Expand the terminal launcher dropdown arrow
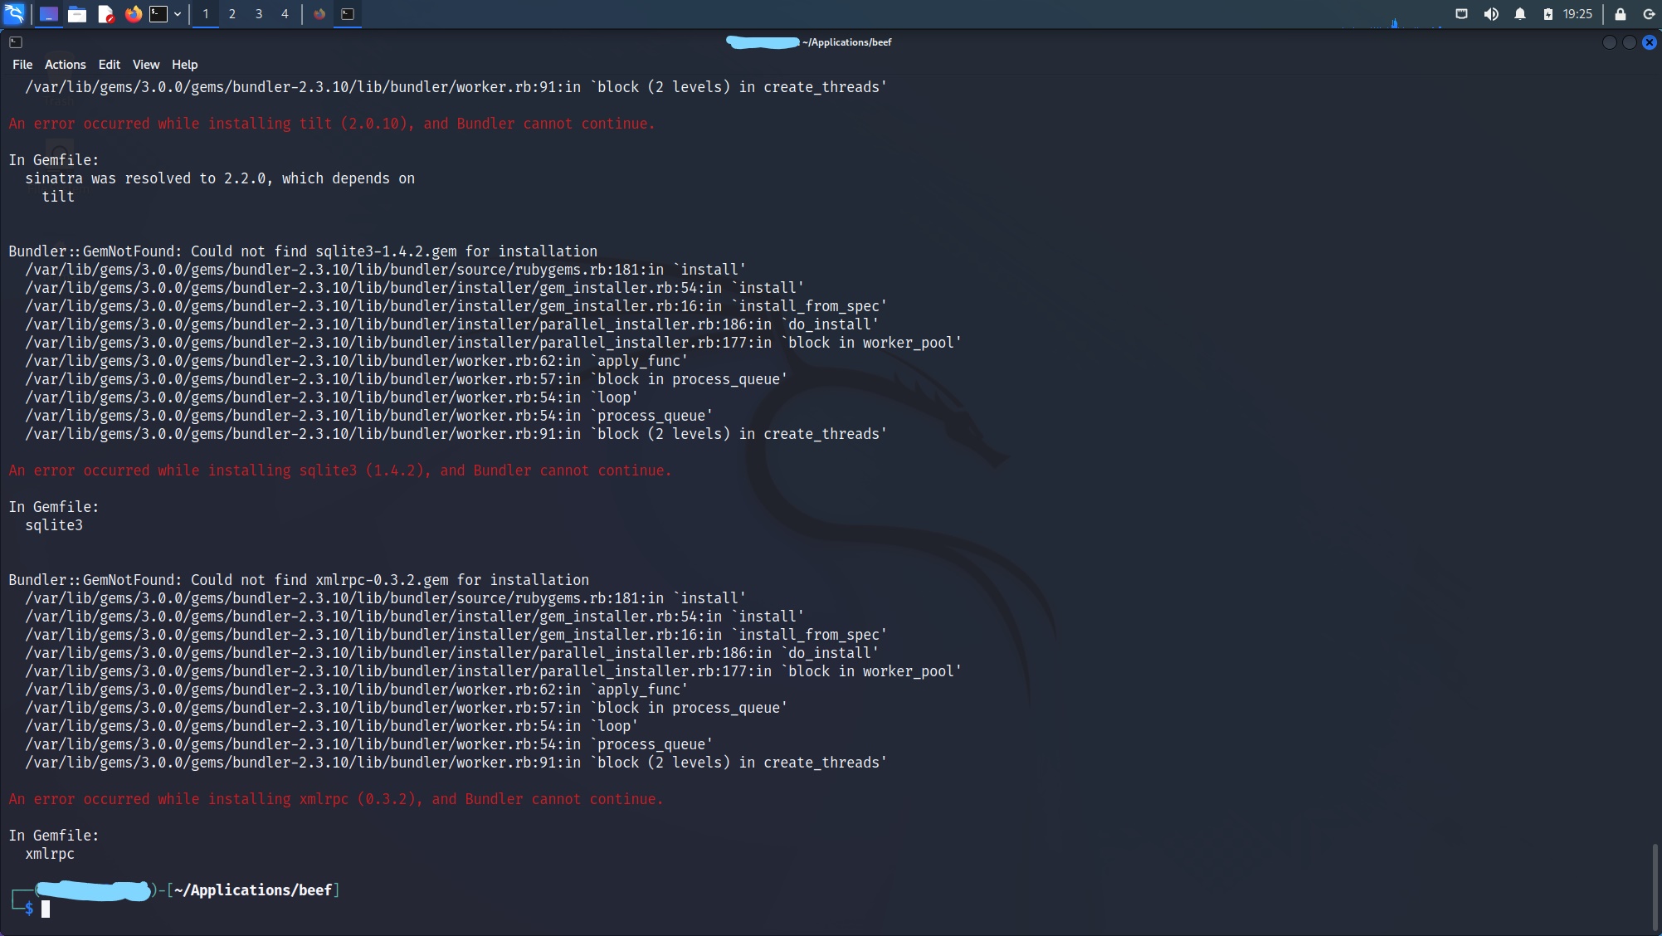Viewport: 1662px width, 936px height. click(x=177, y=14)
